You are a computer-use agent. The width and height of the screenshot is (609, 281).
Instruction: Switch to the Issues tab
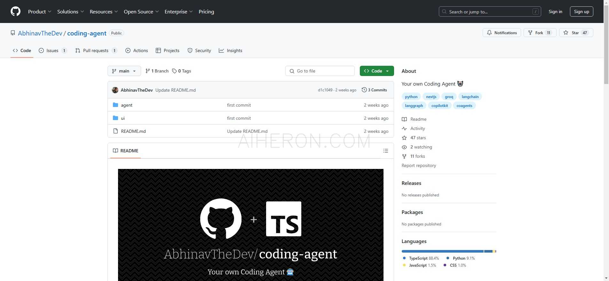tap(53, 50)
